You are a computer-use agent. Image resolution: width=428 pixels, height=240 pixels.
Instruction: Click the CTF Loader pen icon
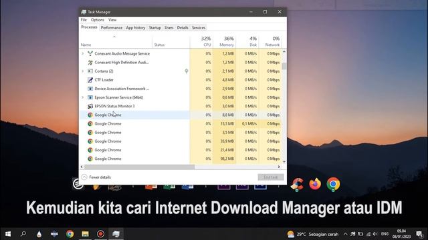tap(90, 80)
